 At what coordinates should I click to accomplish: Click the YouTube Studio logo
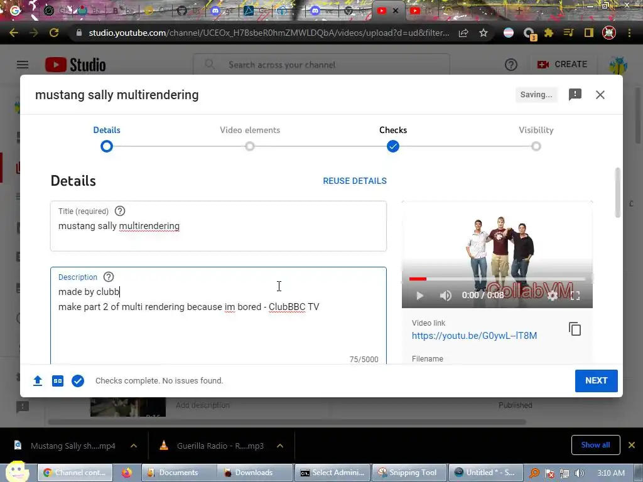pyautogui.click(x=75, y=65)
